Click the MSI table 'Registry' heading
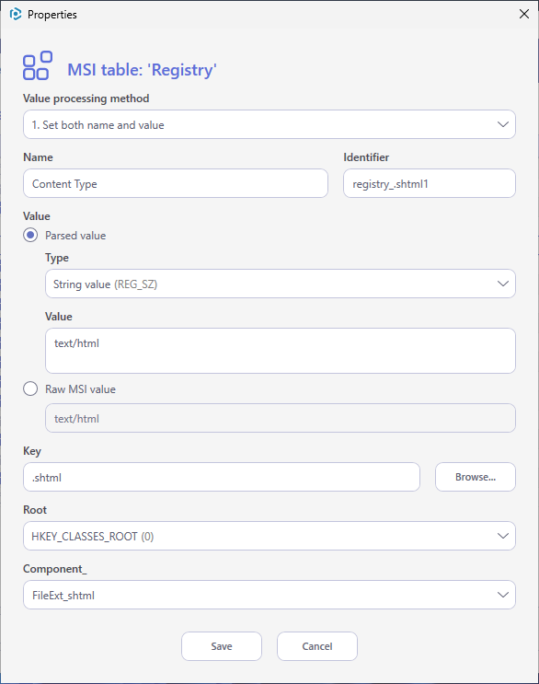Viewport: 539px width, 684px height. click(x=142, y=70)
